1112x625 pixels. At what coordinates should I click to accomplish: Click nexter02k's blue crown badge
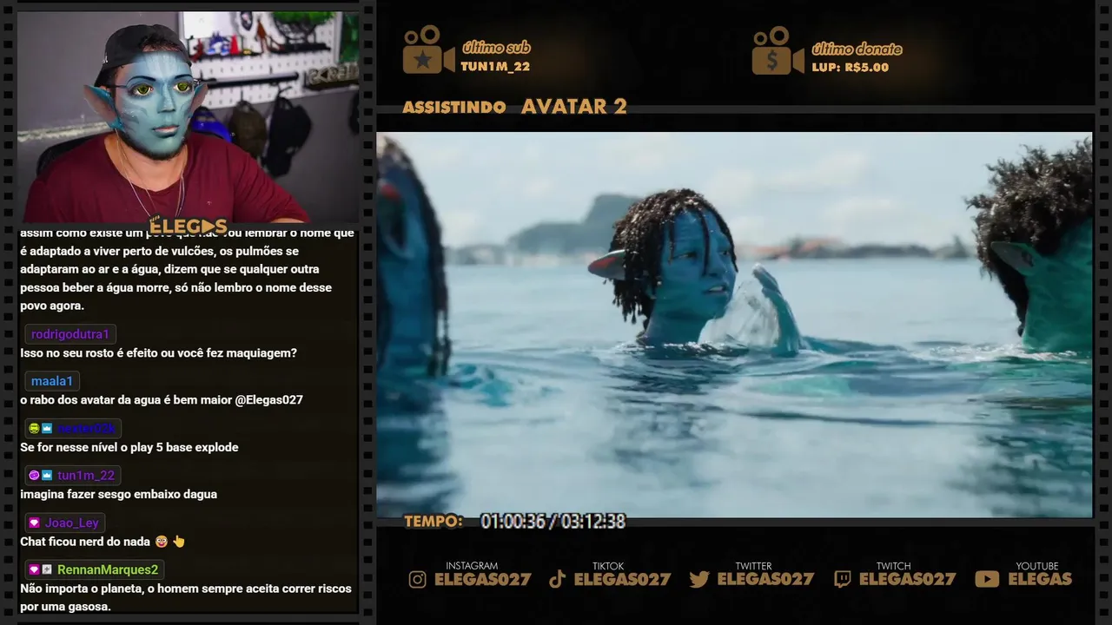tap(47, 428)
